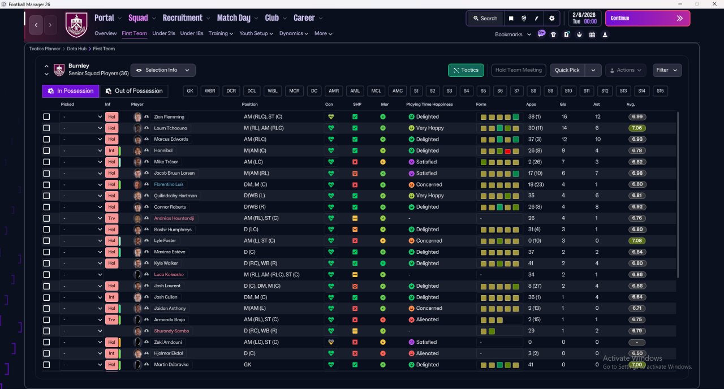Click Zion Flemming's player portrait
724x389 pixels.
coord(137,116)
